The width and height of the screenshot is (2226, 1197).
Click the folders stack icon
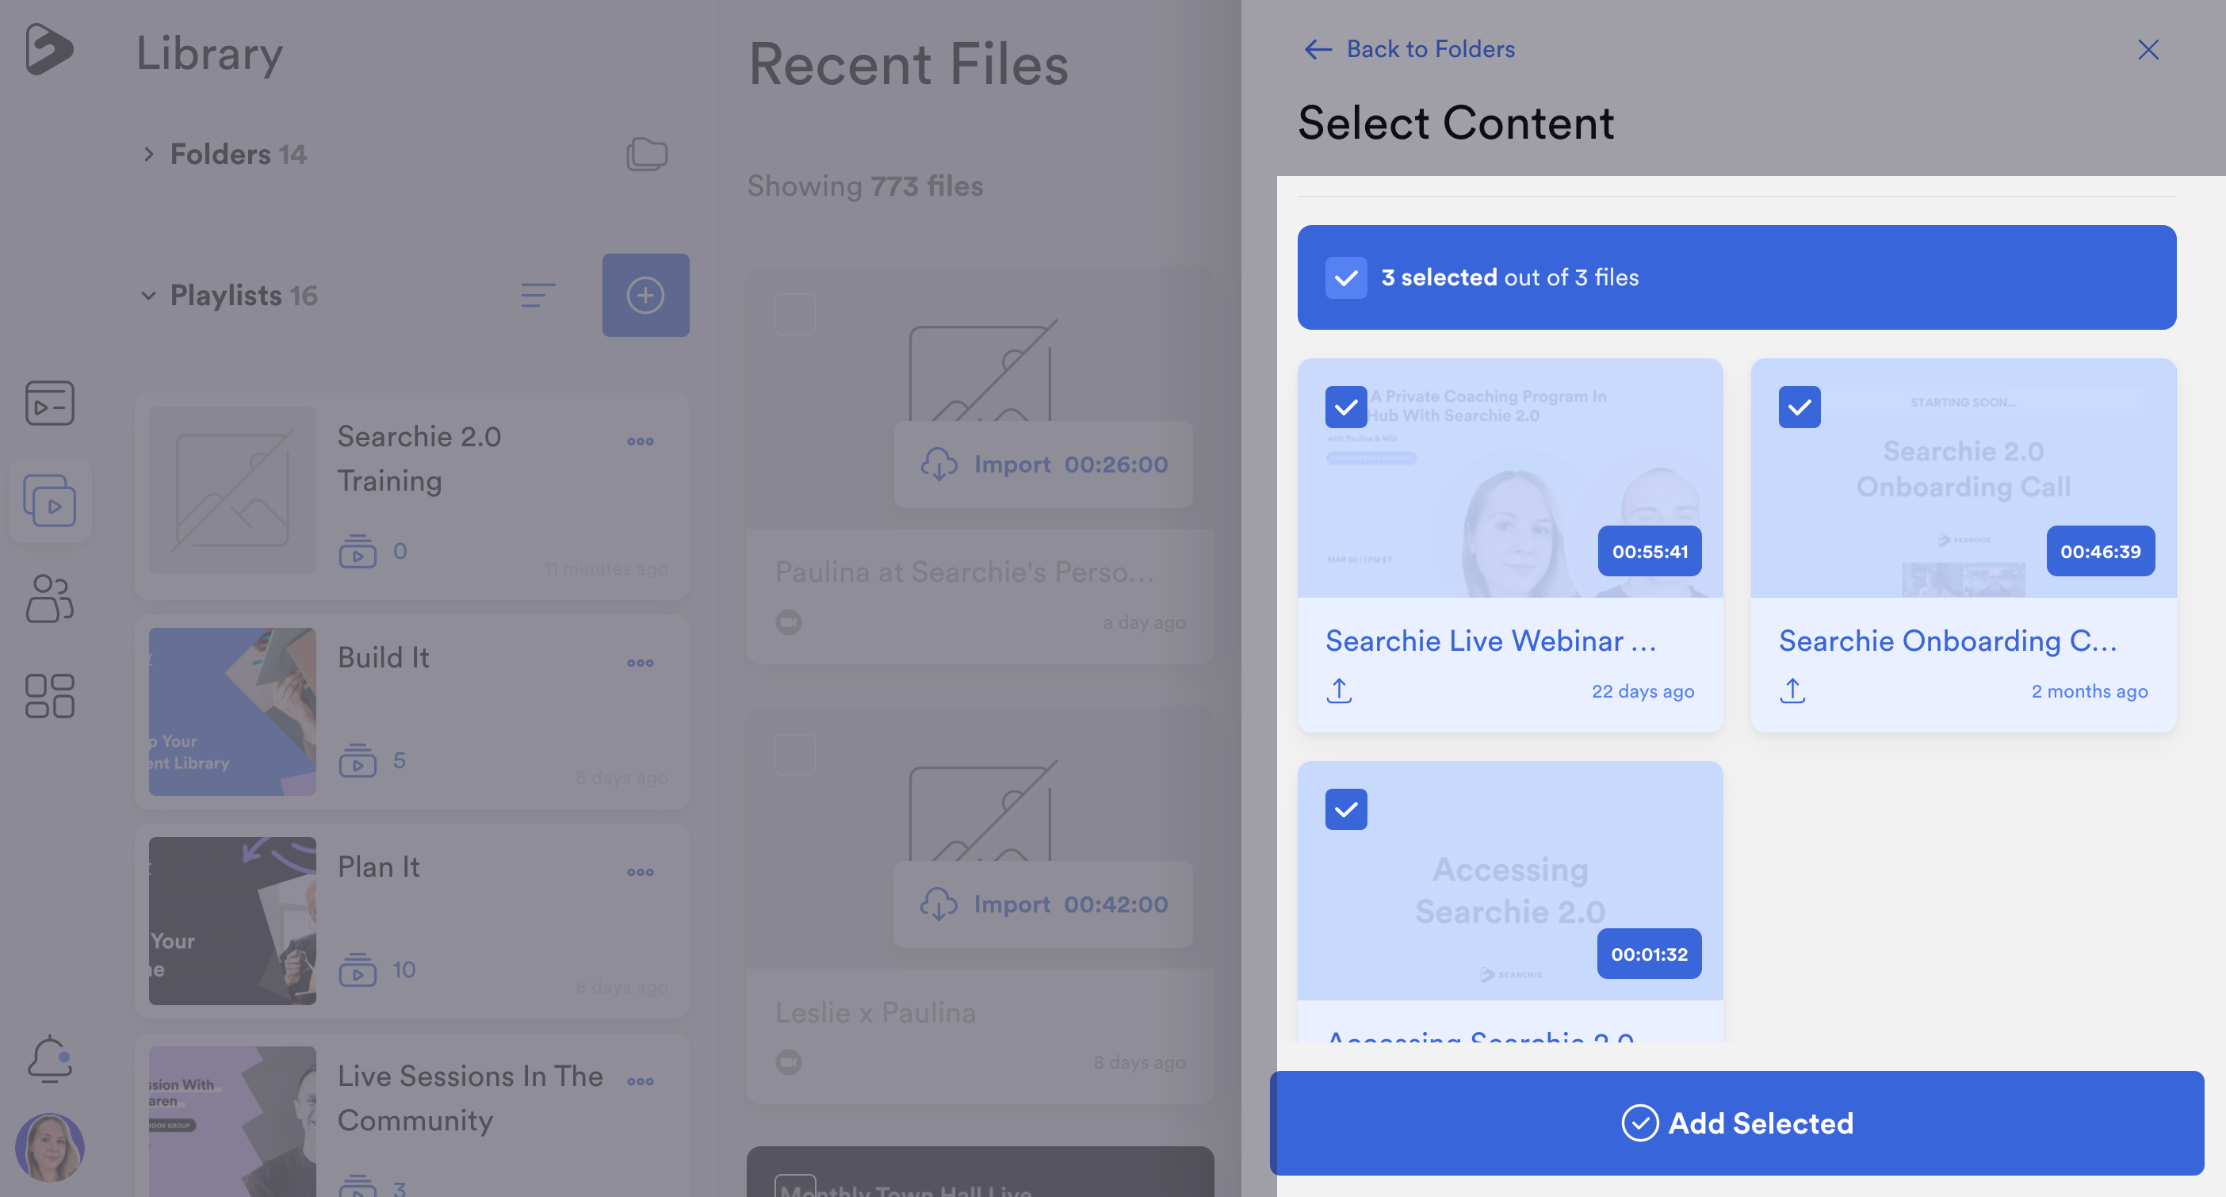coord(646,155)
